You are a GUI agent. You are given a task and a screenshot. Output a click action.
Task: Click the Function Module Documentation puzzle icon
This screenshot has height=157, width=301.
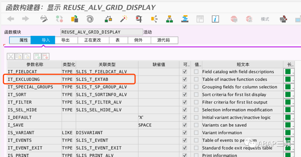tap(283, 19)
